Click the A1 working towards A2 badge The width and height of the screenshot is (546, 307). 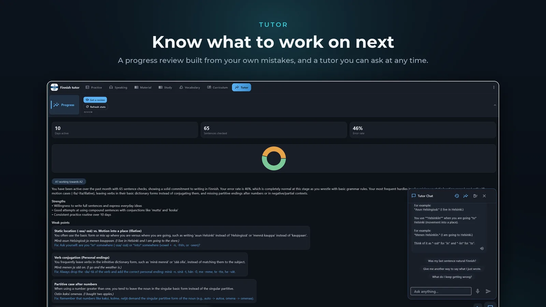(69, 182)
